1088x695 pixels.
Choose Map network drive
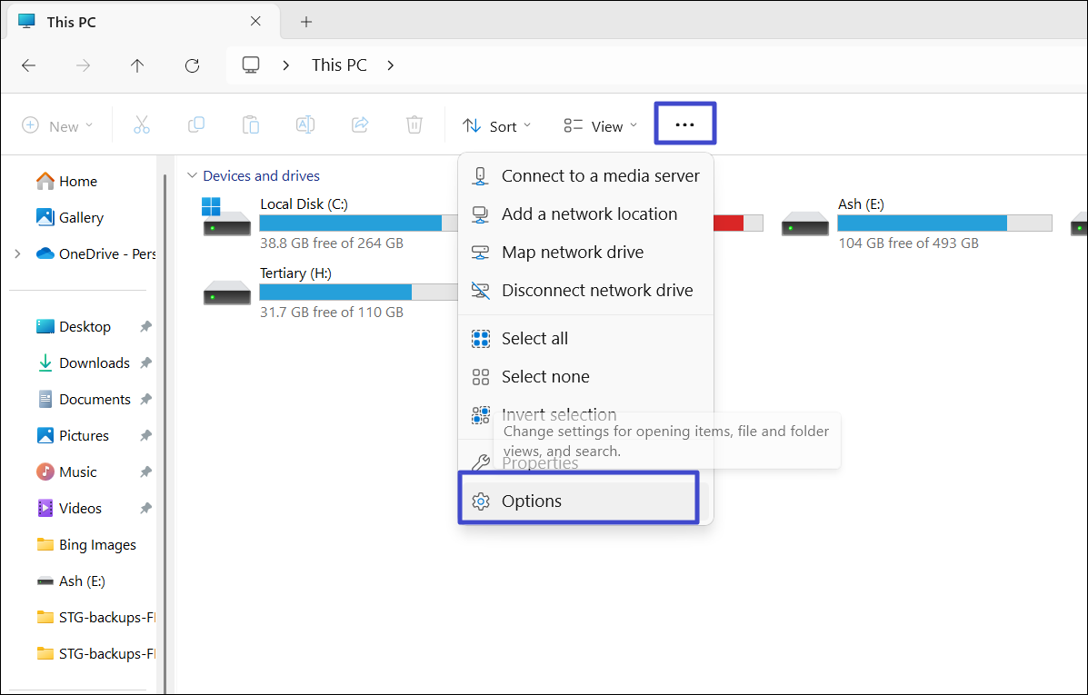click(x=572, y=253)
